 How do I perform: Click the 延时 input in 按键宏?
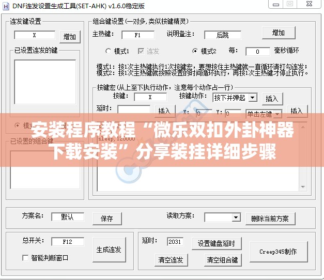coord(134,110)
